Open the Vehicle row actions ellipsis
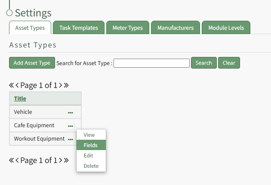This screenshot has width=271, height=185. click(x=70, y=112)
